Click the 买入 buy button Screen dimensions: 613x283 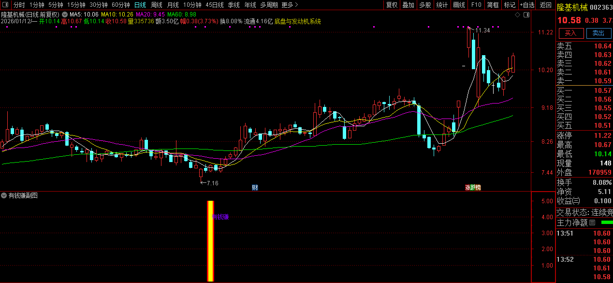pos(571,33)
